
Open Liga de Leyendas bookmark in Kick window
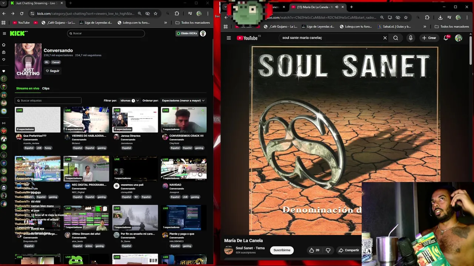point(95,23)
